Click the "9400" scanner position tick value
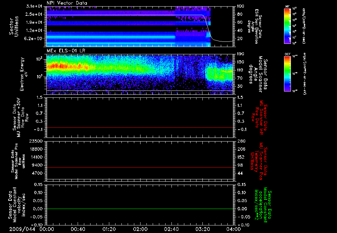The height and width of the screenshot is (233, 337). [37, 165]
